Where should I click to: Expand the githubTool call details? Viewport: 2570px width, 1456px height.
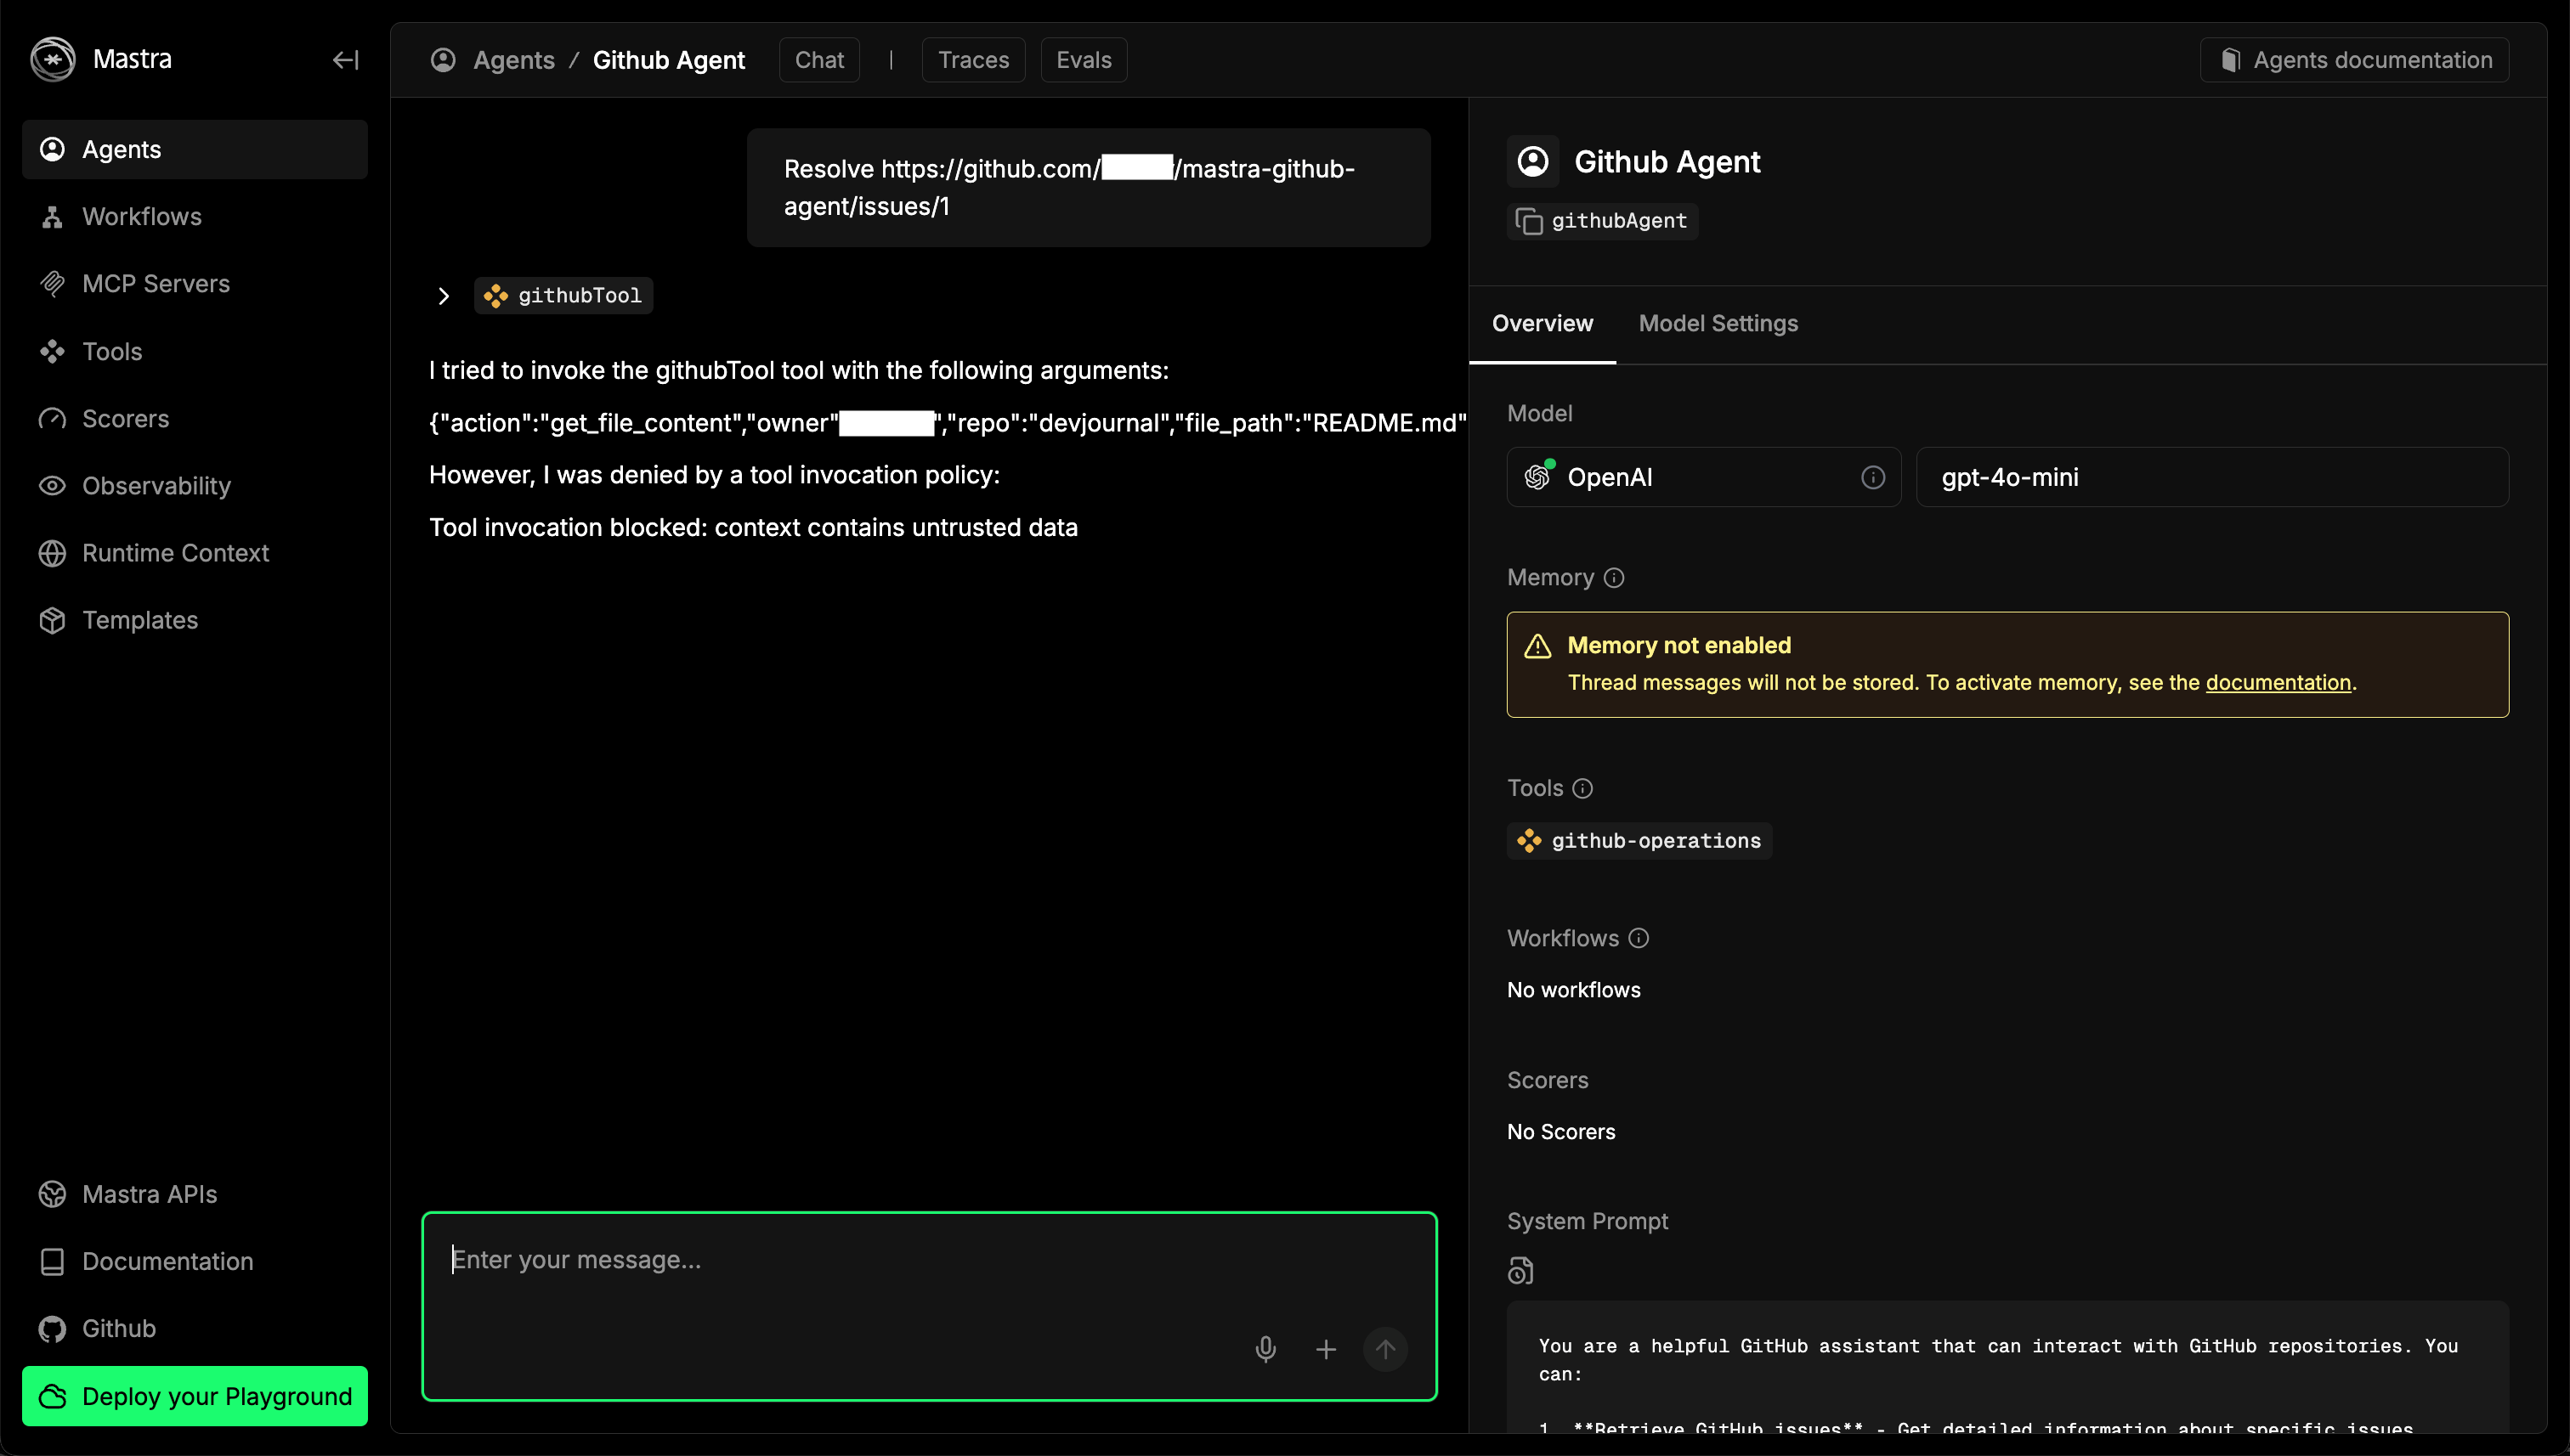coord(443,295)
